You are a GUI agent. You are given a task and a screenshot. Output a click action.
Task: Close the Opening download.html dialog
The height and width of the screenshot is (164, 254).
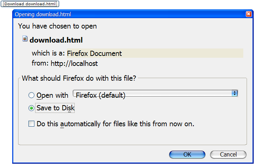click(248, 14)
